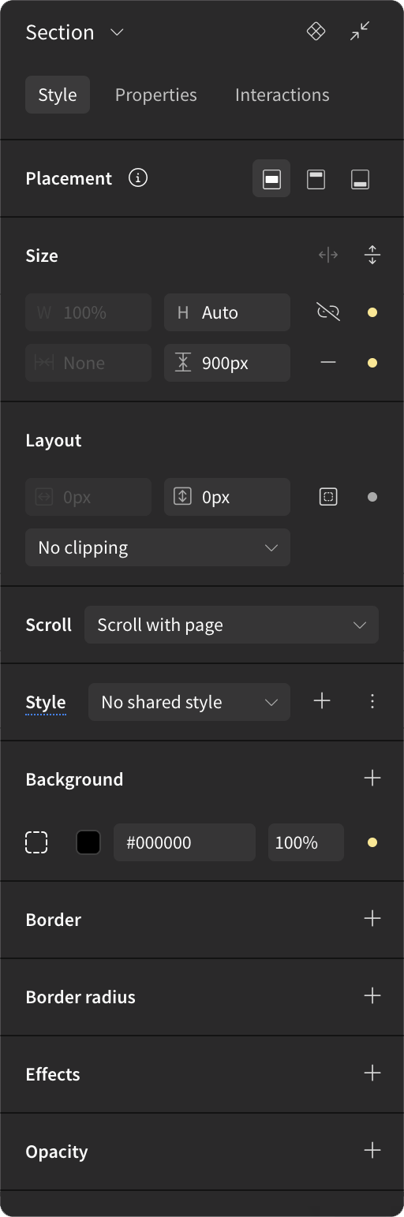Screen dimensions: 404x1217
Task: Click the max width field showing None
Action: [x=88, y=363]
